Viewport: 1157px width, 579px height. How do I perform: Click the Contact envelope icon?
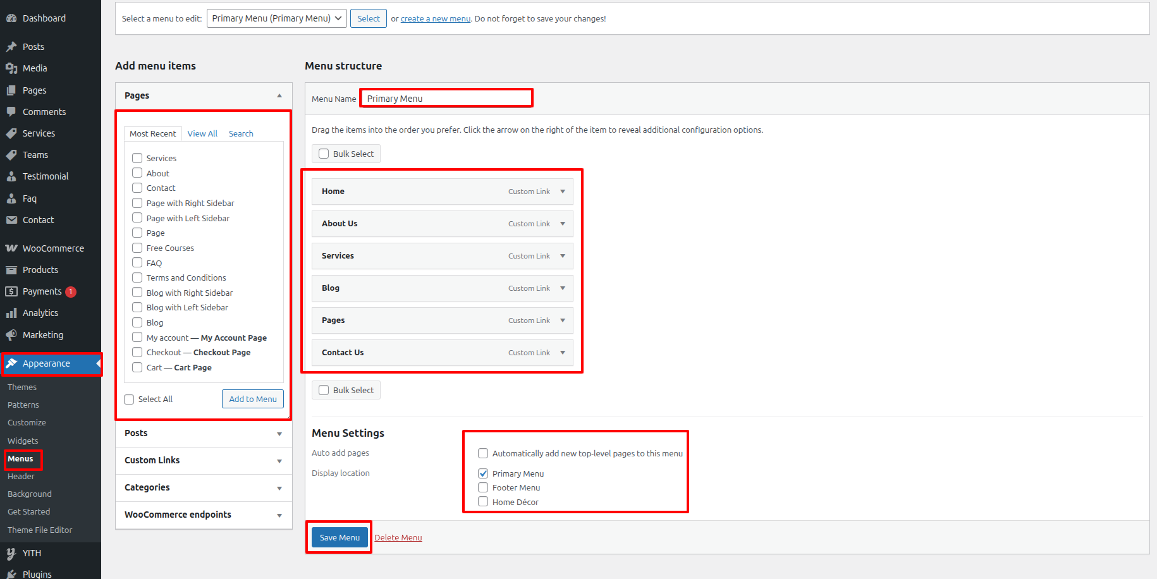coord(11,220)
